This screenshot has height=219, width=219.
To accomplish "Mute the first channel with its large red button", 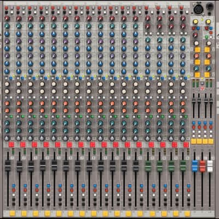I will coord(11,145).
